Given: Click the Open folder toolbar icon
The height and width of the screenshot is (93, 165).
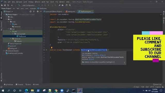Looking at the screenshot, I should pyautogui.click(x=2, y=5).
